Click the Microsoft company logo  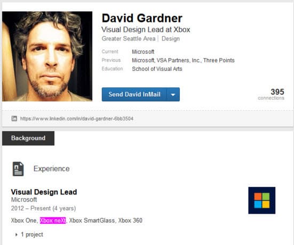[x=262, y=200]
